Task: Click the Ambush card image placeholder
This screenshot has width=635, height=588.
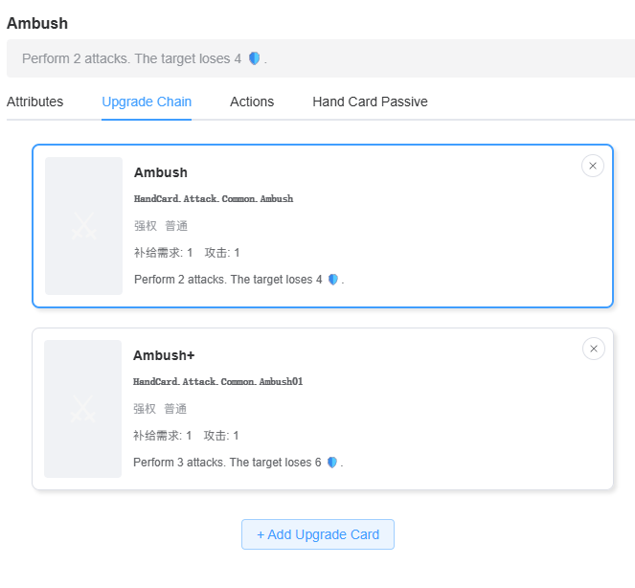Action: [x=84, y=226]
